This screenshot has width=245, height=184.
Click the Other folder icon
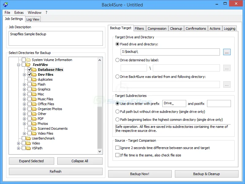(x=34, y=114)
